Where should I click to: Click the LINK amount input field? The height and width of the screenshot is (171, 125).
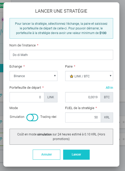(x=27, y=97)
